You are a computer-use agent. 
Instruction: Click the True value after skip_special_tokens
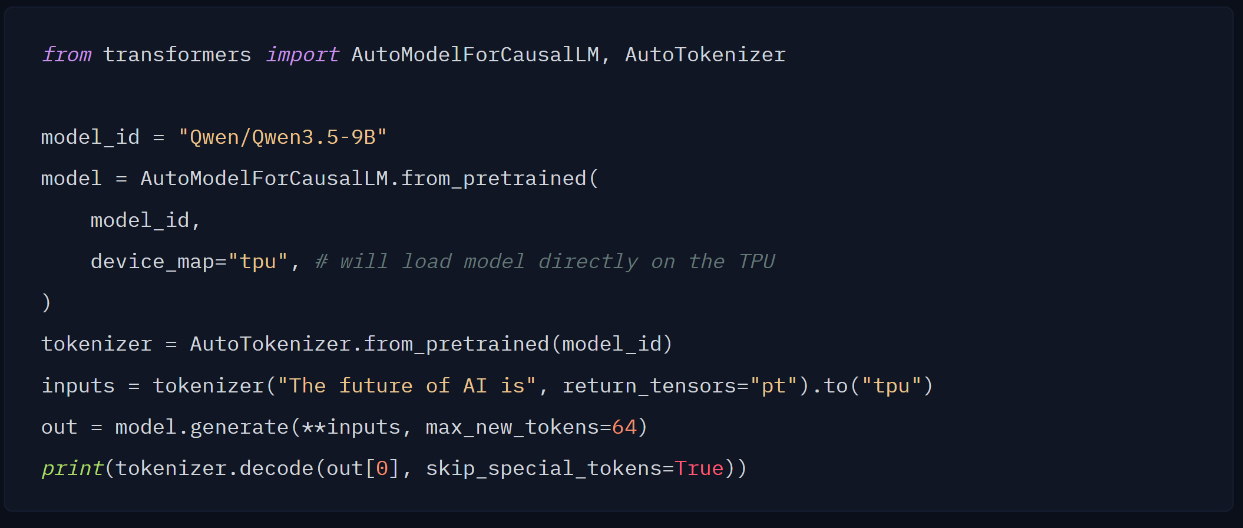[x=699, y=468]
